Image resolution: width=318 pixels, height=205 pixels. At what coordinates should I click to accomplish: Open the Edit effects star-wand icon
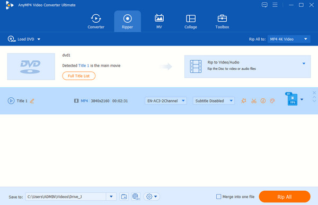coord(244,101)
